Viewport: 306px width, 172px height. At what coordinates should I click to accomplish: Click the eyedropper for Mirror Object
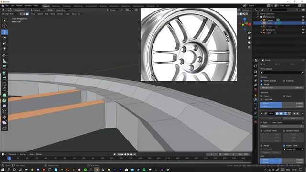pyautogui.click(x=302, y=73)
